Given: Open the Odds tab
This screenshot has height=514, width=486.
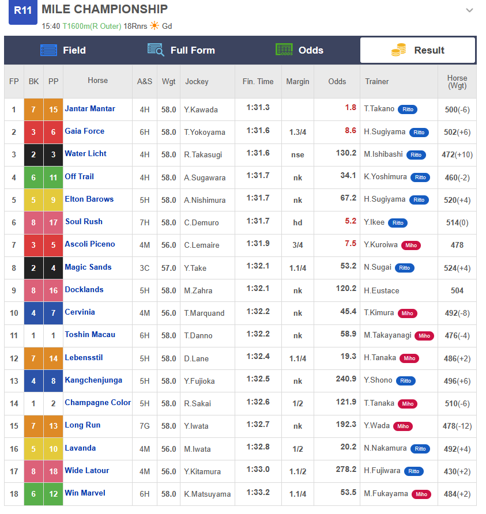Looking at the screenshot, I should 299,50.
